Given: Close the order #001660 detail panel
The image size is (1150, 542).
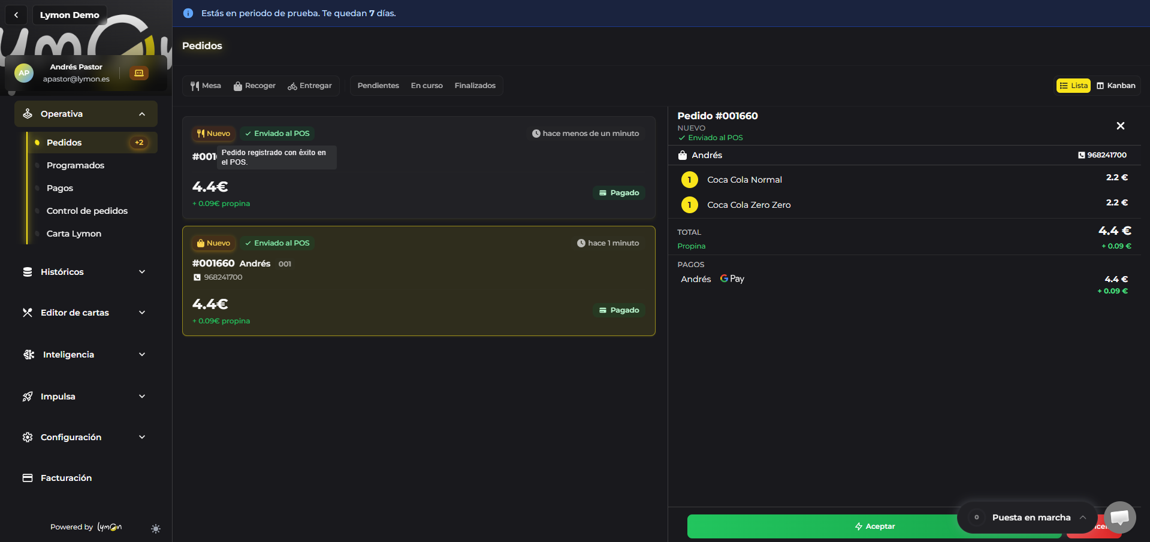Looking at the screenshot, I should pos(1120,126).
